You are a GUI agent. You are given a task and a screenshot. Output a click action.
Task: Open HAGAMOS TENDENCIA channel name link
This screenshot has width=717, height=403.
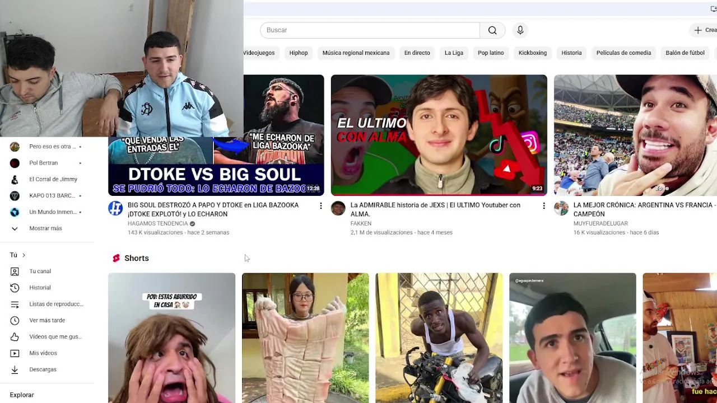click(157, 223)
